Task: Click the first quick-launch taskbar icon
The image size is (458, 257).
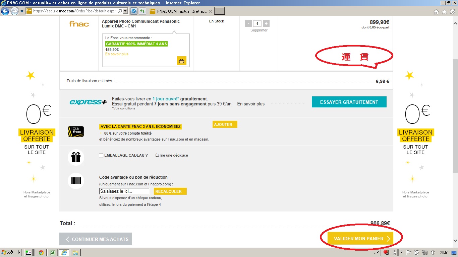Action: pos(28,253)
